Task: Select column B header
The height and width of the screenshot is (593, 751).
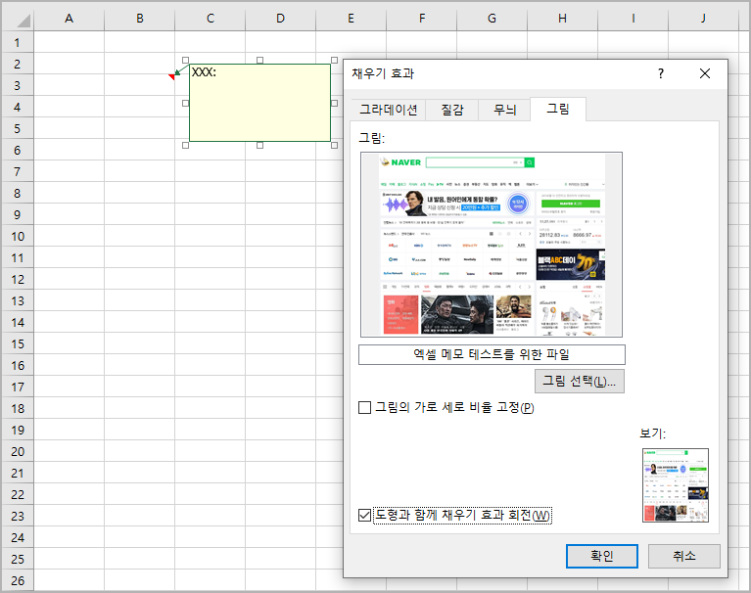Action: click(x=139, y=19)
